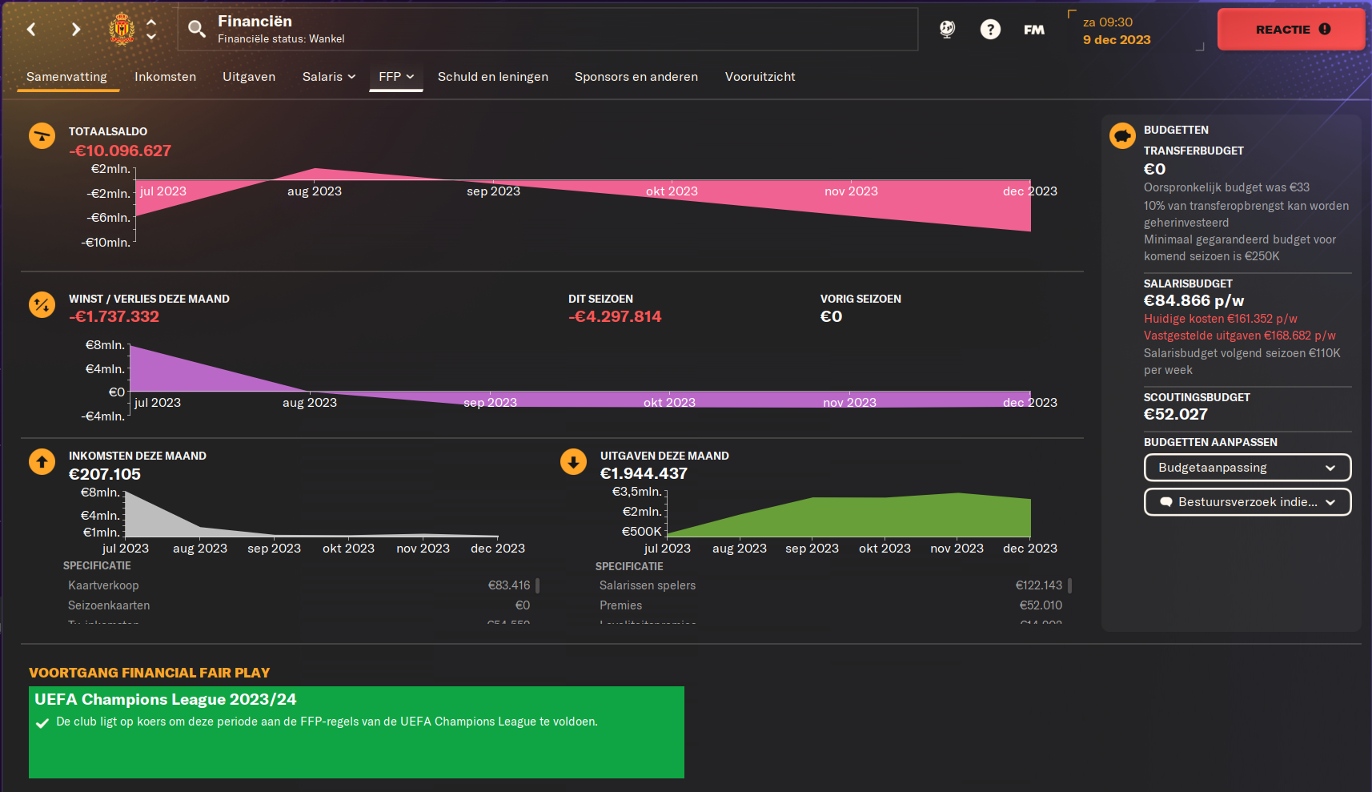Screen dimensions: 1372x792
Task: Switch to the Uitgaven tab
Action: (249, 77)
